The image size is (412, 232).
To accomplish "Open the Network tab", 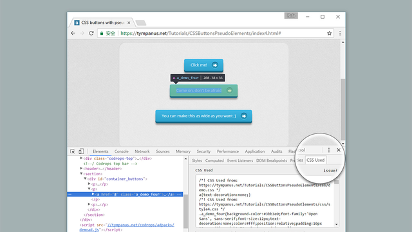I will point(142,151).
